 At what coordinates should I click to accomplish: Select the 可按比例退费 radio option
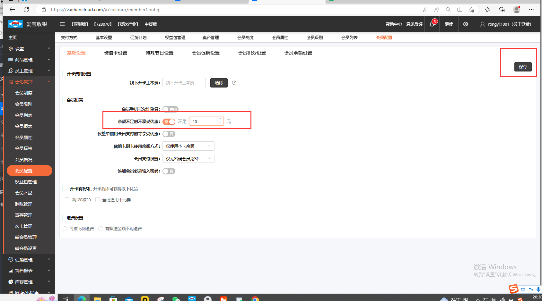65,229
